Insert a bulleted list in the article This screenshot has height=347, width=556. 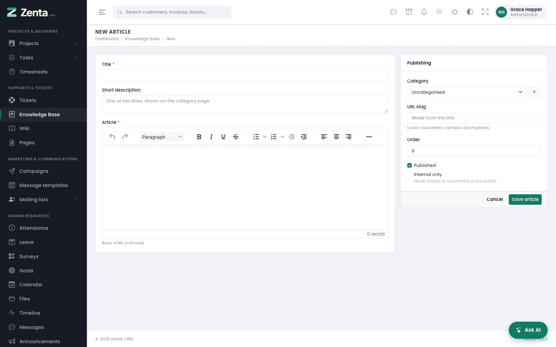(256, 137)
